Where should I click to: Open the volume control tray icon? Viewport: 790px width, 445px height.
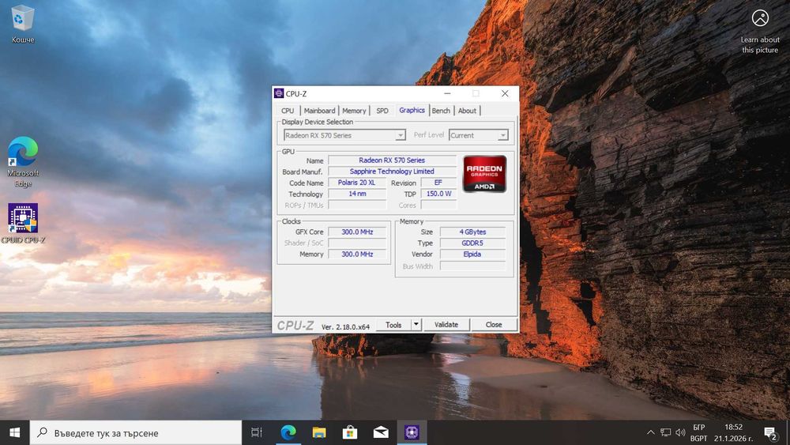pos(680,432)
